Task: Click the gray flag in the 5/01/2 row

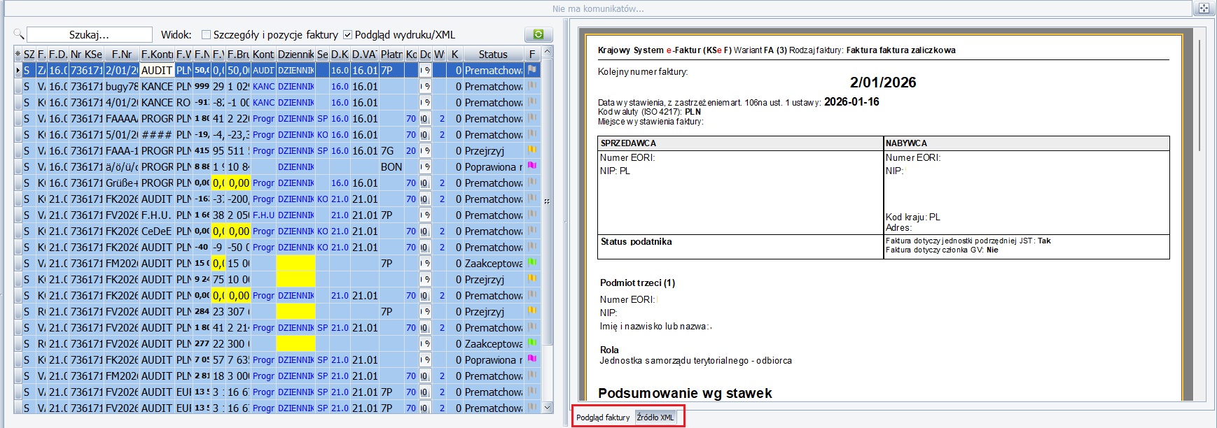Action: point(532,134)
